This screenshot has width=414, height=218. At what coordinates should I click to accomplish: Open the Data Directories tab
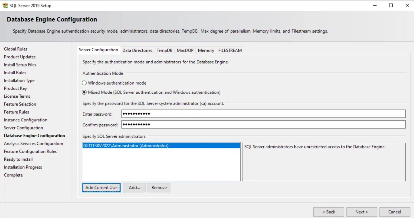coord(137,50)
